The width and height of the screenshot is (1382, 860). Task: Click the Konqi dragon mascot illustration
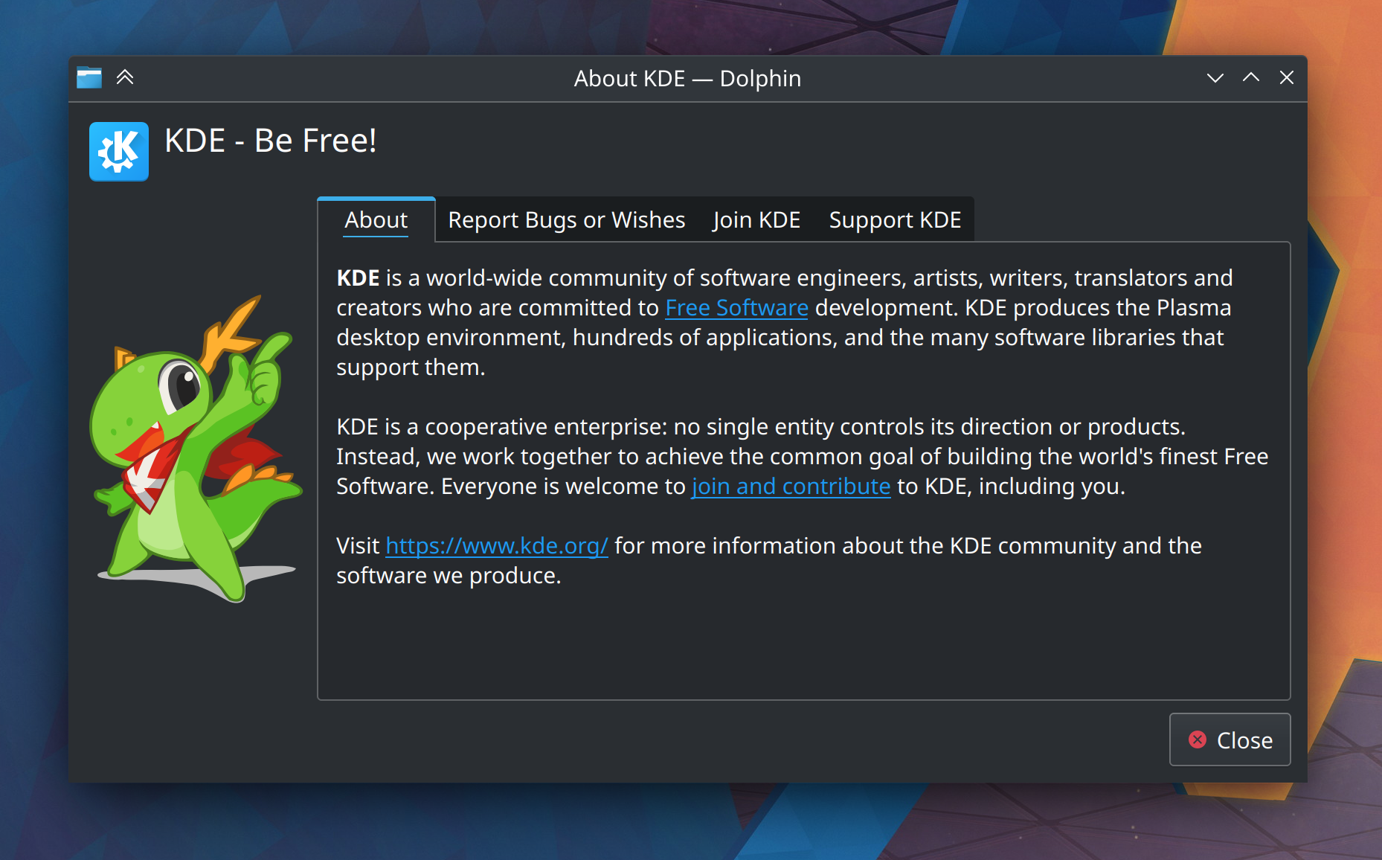pos(193,461)
